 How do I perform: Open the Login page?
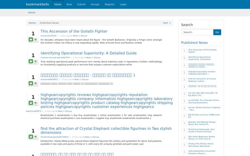click(123, 4)
